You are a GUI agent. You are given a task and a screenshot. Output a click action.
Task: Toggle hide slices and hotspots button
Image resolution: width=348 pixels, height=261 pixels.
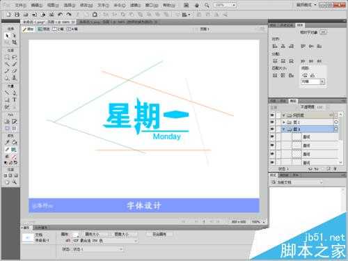pyautogui.click(x=7, y=128)
